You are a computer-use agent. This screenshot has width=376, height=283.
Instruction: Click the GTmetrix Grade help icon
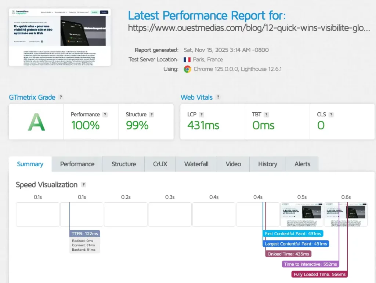(x=62, y=97)
